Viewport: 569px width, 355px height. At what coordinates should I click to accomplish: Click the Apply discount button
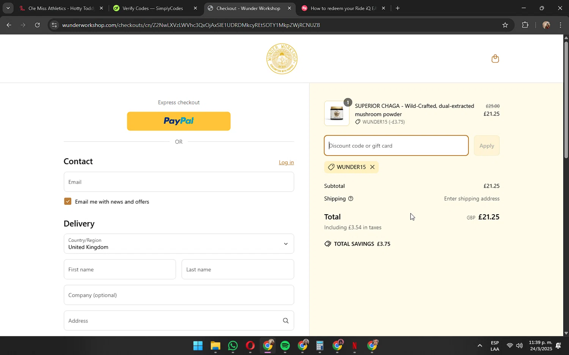click(487, 146)
